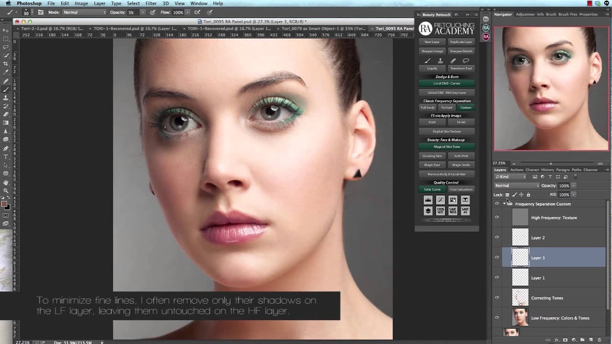Click the Magical Skin Tone button
The image size is (612, 344).
click(x=447, y=147)
